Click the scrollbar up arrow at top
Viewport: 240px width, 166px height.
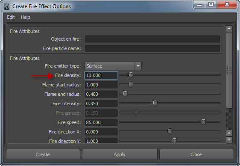[x=229, y=29]
